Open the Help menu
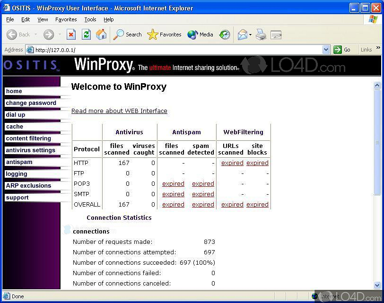This screenshot has height=303, width=384. 108,19
